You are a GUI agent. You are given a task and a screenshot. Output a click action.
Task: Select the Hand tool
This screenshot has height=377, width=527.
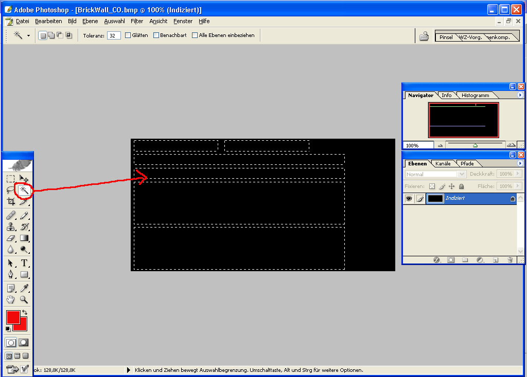pos(11,299)
